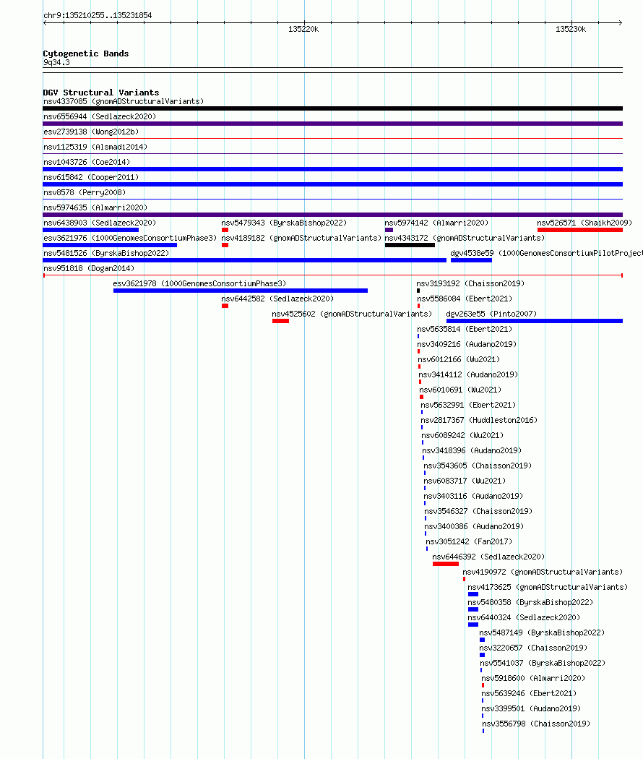
Task: Click nsv5974142 (Almarri2020) label
Action: click(436, 223)
